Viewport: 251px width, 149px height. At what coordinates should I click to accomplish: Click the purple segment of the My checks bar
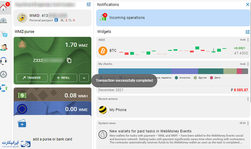(184, 71)
